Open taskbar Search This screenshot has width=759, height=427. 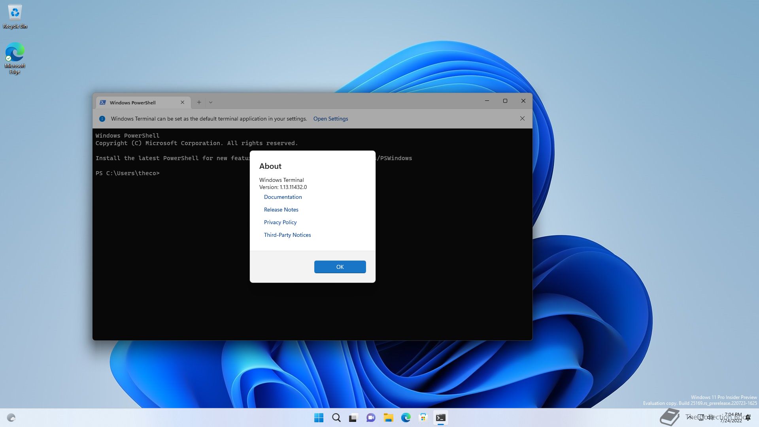(336, 418)
